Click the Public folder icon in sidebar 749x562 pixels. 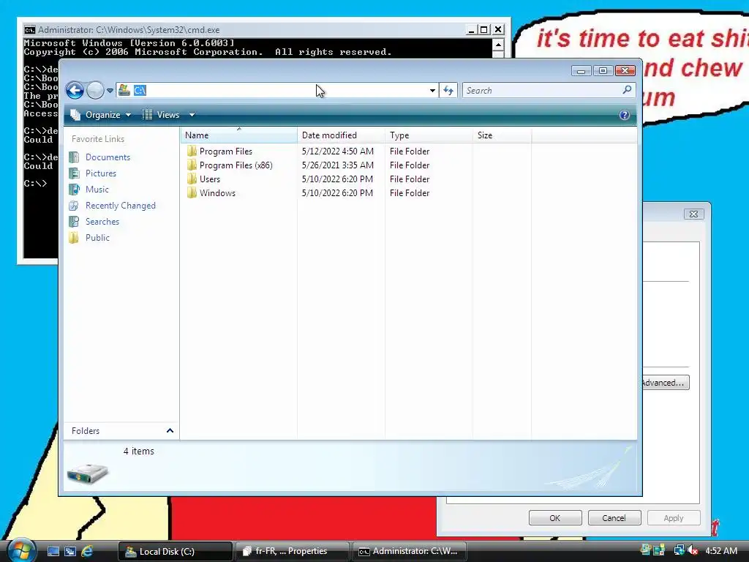pyautogui.click(x=74, y=238)
